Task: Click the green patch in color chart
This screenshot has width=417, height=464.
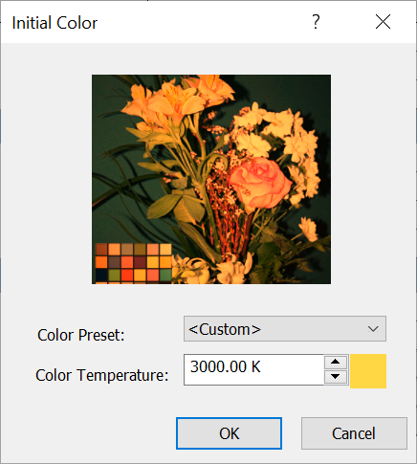Action: pyautogui.click(x=165, y=275)
